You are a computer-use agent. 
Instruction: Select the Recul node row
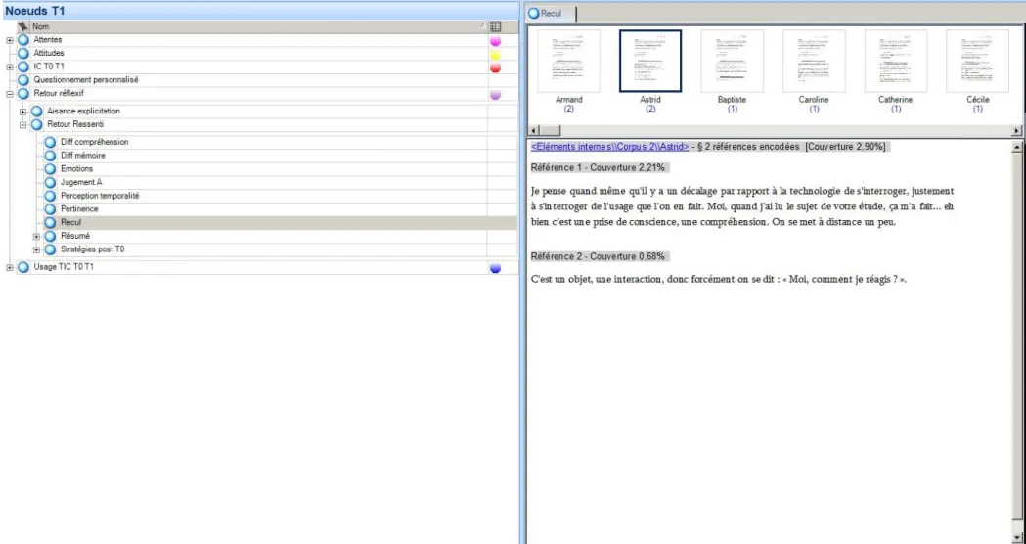coord(280,222)
